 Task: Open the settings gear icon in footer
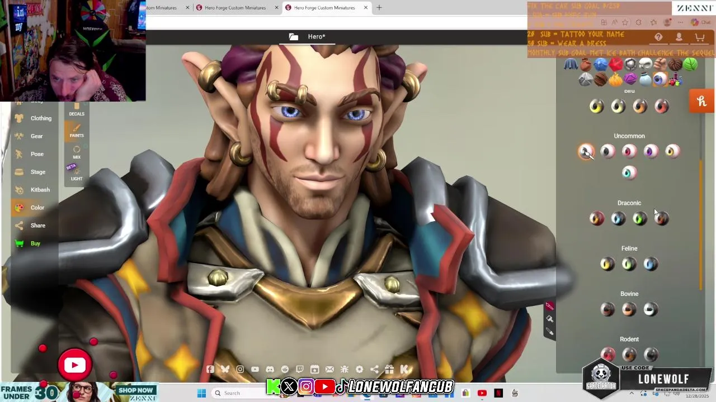[x=360, y=369]
